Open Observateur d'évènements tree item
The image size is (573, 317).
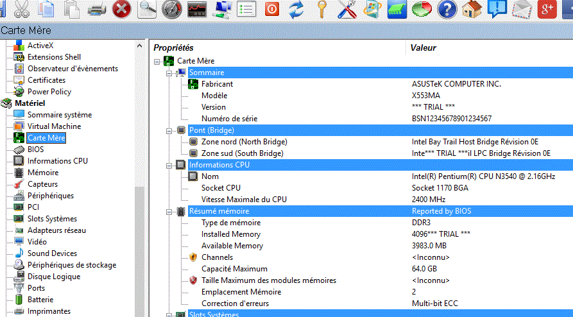[73, 69]
